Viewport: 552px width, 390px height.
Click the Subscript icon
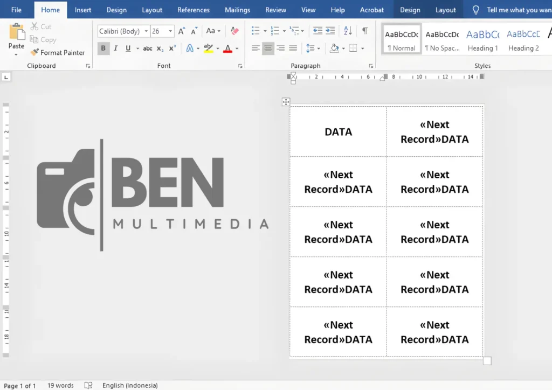point(161,48)
